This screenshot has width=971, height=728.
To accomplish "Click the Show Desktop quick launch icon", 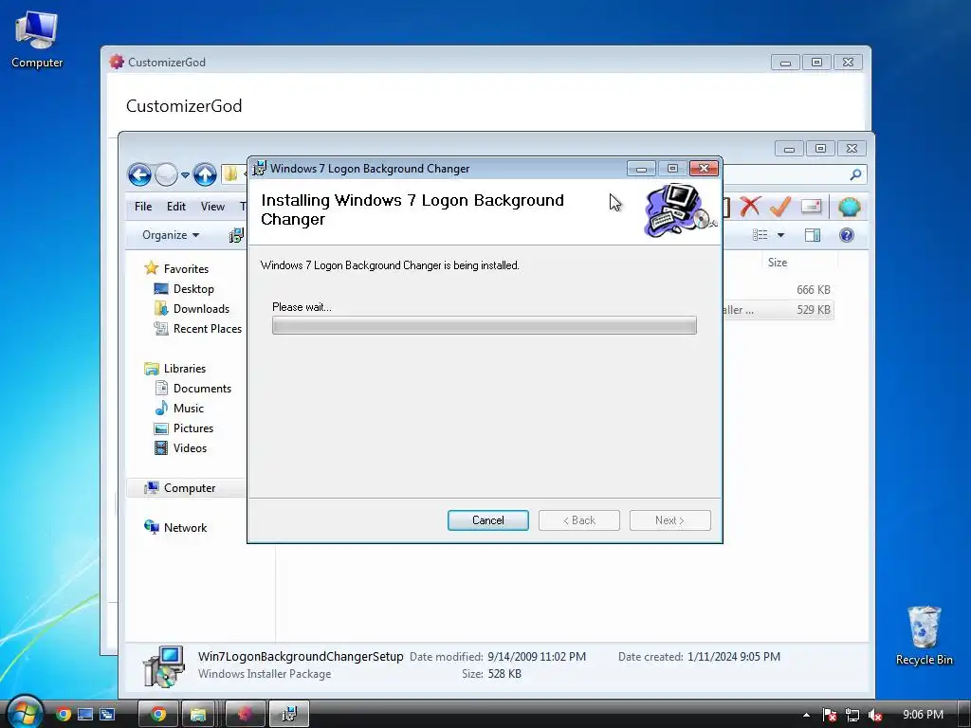I will pyautogui.click(x=85, y=715).
